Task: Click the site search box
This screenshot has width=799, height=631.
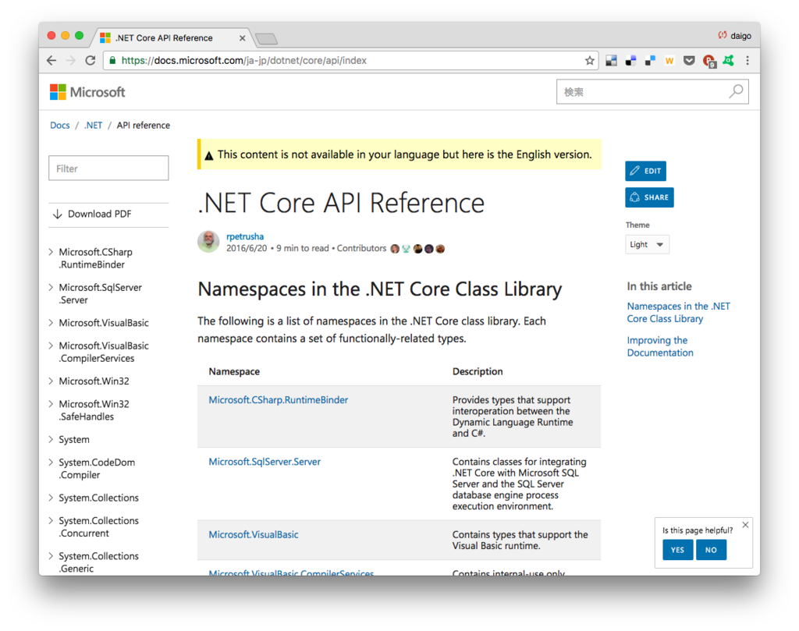Action: click(x=652, y=92)
